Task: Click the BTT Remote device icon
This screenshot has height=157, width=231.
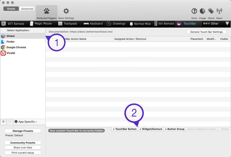Action: (4, 24)
